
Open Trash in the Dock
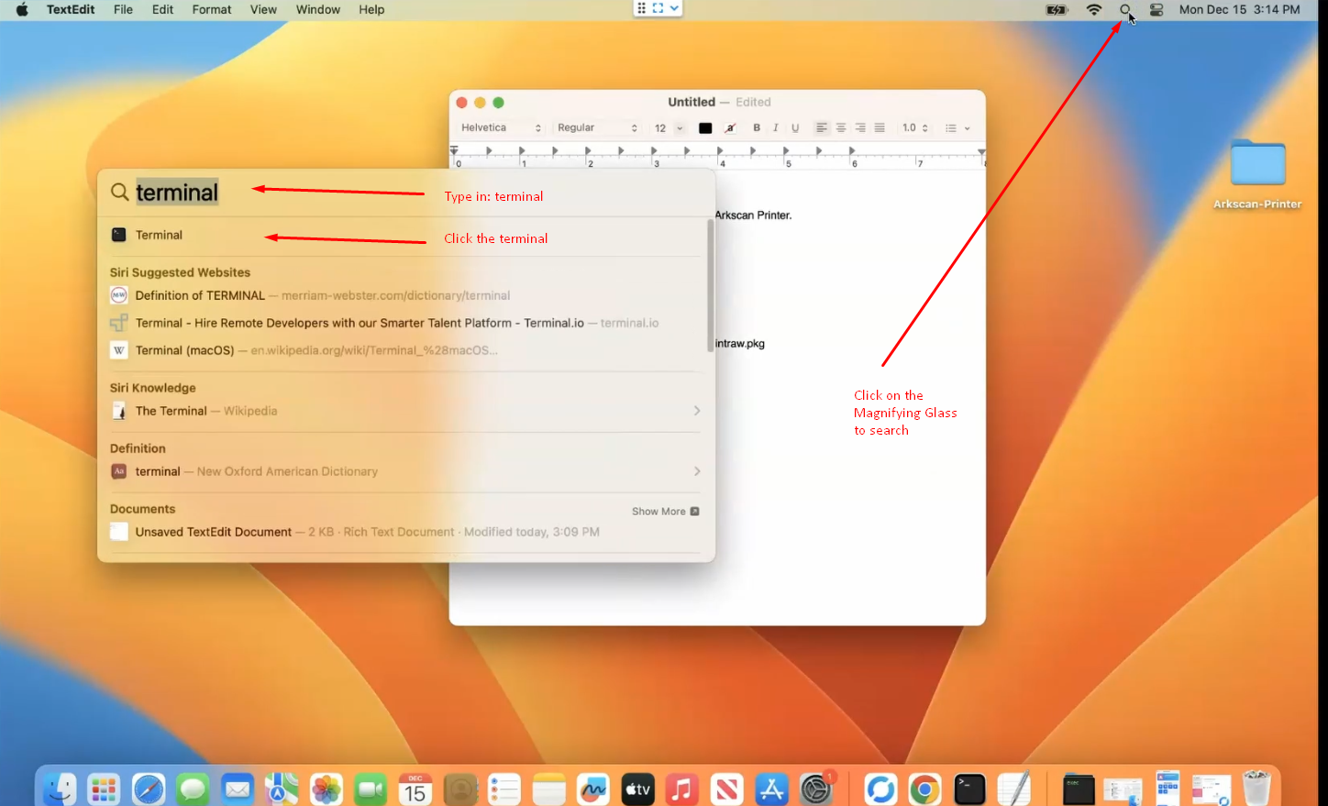(x=1256, y=789)
